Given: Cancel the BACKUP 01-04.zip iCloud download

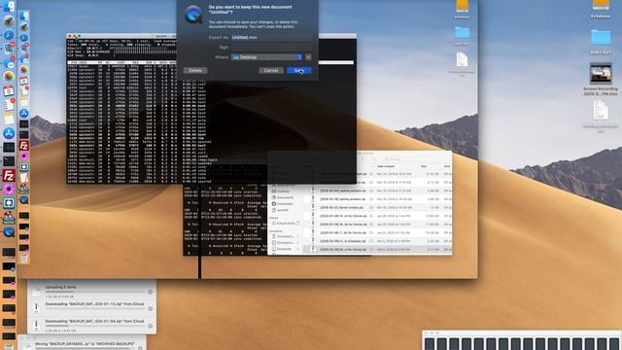Looking at the screenshot, I should pyautogui.click(x=151, y=326).
